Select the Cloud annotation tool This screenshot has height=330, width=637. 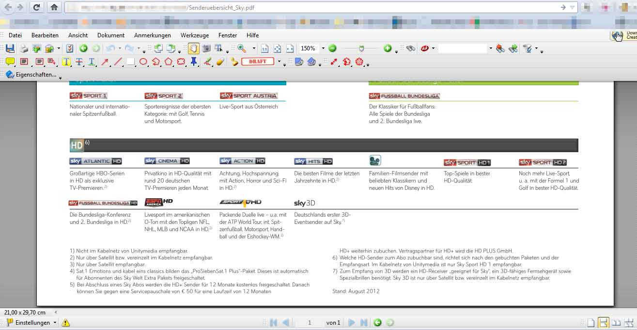pyautogui.click(x=181, y=62)
